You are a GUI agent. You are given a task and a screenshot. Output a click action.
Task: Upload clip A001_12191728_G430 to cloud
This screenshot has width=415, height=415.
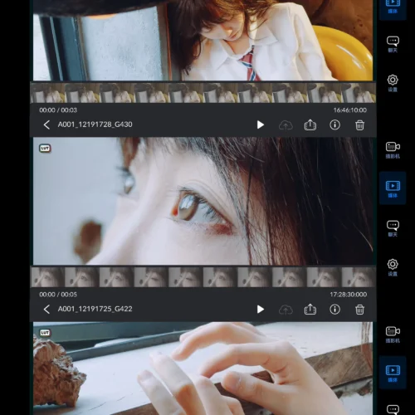[286, 125]
